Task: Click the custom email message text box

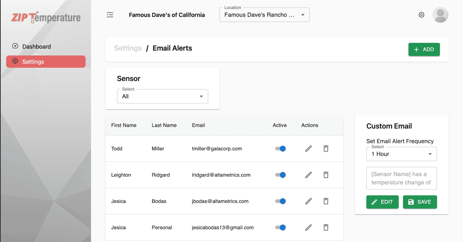Action: tap(402, 178)
